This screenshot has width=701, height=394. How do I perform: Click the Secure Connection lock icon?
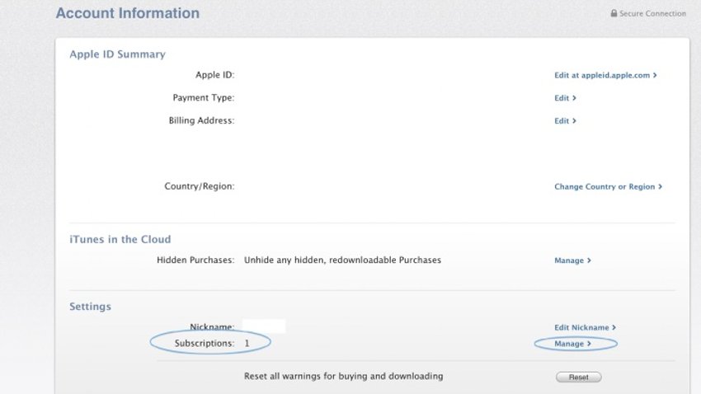pyautogui.click(x=614, y=13)
